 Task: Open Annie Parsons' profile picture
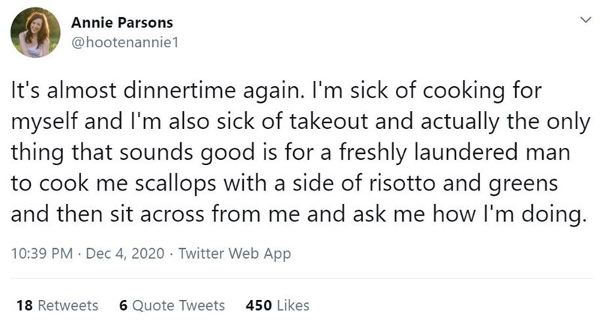pyautogui.click(x=34, y=33)
